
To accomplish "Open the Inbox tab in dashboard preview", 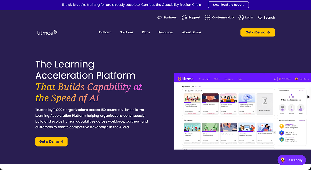I will 239,79.
